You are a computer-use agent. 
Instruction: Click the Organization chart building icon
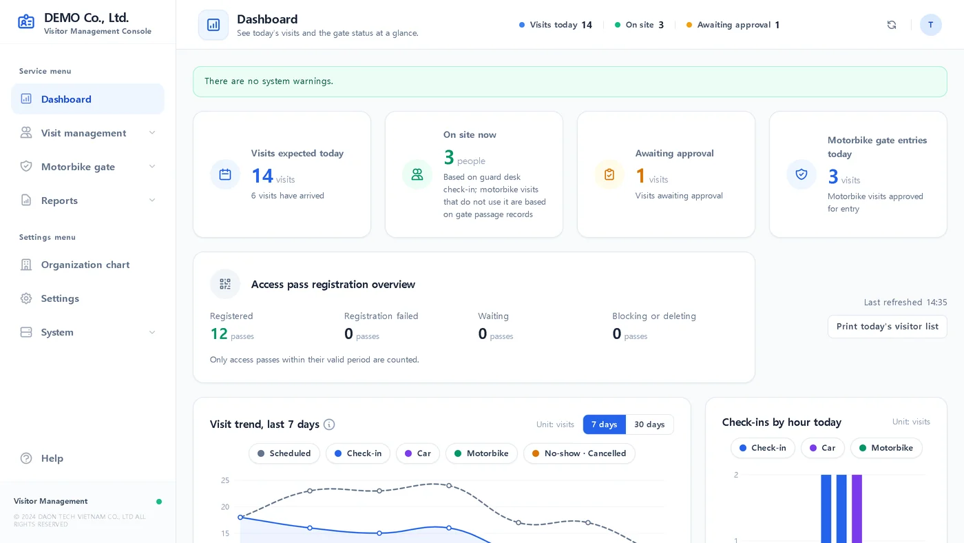click(x=26, y=265)
